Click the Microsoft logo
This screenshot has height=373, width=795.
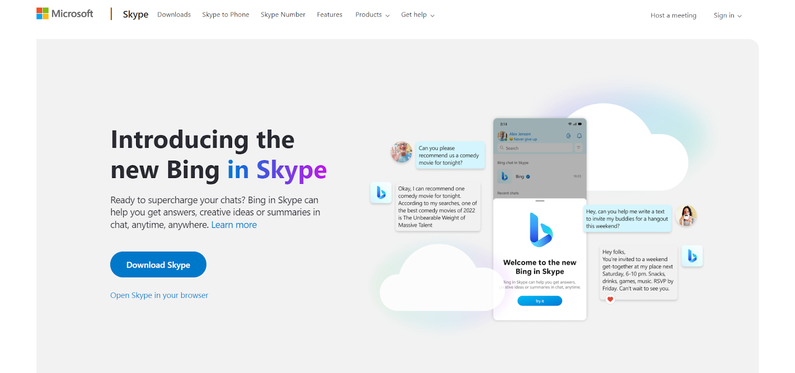(x=65, y=13)
